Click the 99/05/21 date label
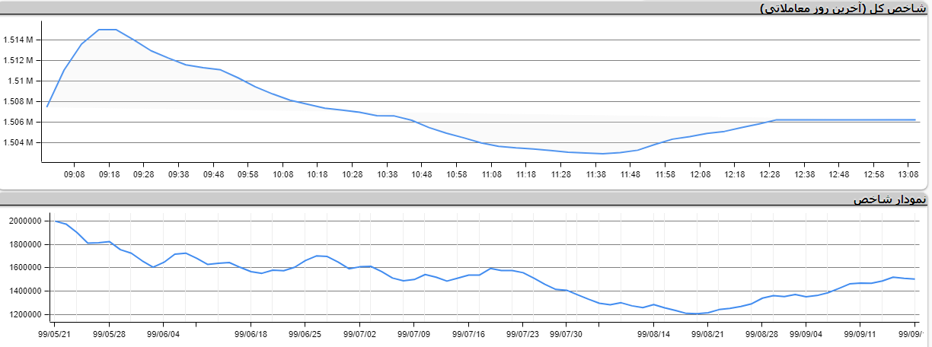The height and width of the screenshot is (347, 932). [56, 333]
